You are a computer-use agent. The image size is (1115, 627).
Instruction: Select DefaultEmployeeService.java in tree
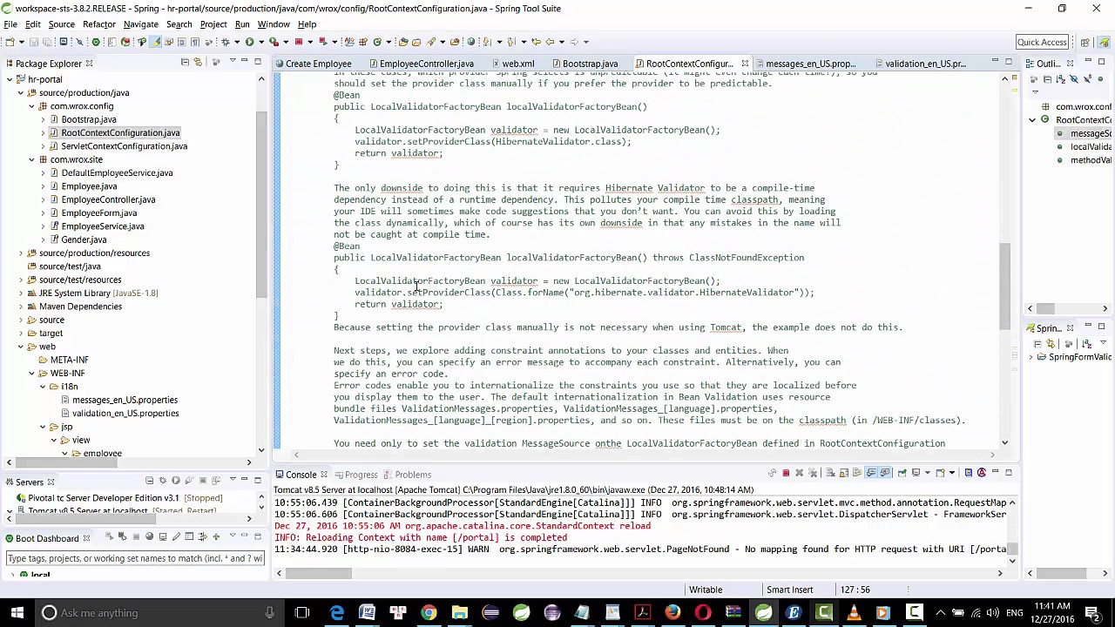click(117, 173)
